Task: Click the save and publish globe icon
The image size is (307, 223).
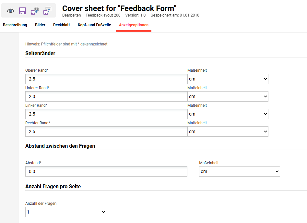Action: tap(35, 11)
